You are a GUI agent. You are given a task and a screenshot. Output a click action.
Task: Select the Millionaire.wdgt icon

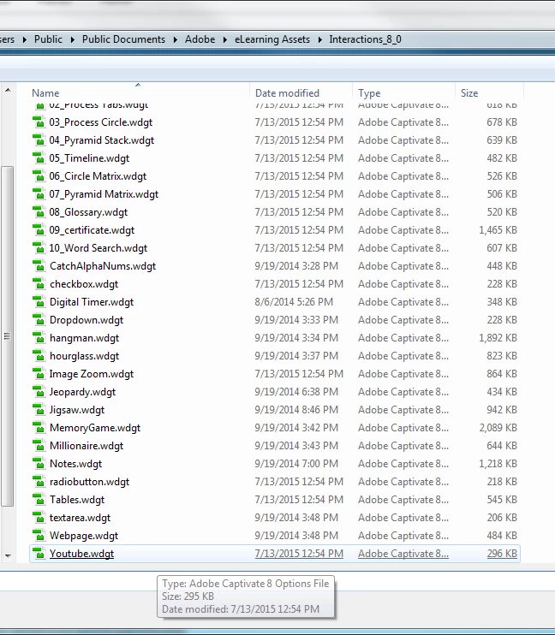pos(39,446)
